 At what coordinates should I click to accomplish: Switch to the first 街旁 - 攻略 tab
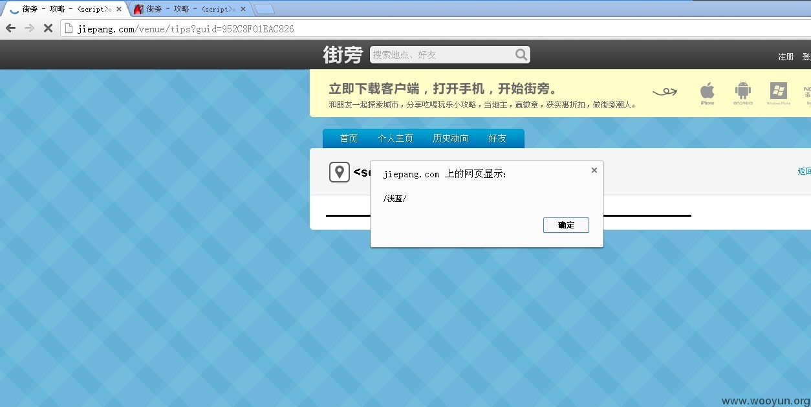click(67, 9)
